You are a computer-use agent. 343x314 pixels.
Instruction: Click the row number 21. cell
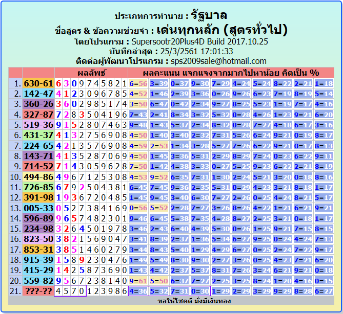[x=15, y=291]
